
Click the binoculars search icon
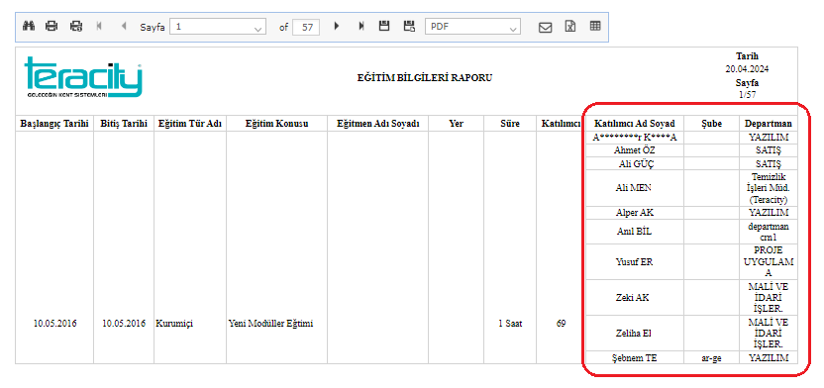29,26
